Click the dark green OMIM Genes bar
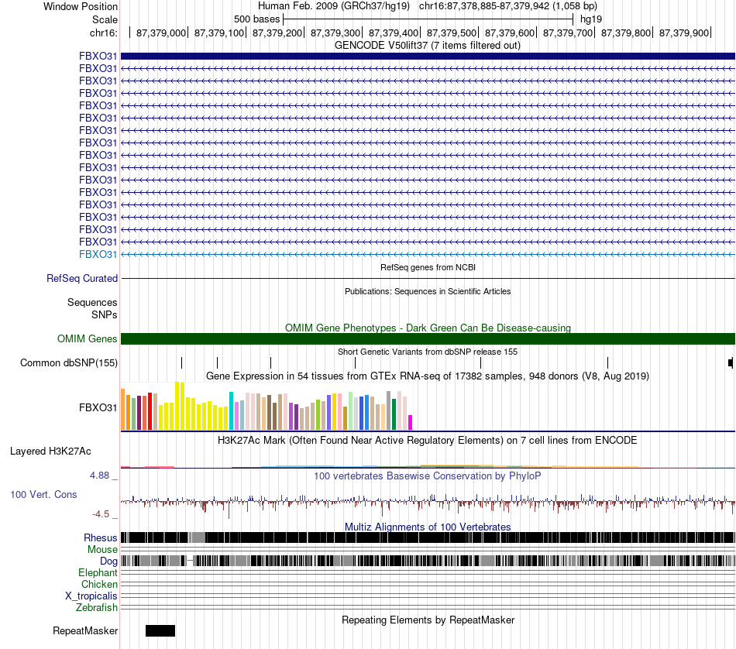736x649 pixels. point(428,338)
